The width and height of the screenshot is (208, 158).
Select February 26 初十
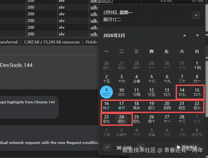(151, 119)
